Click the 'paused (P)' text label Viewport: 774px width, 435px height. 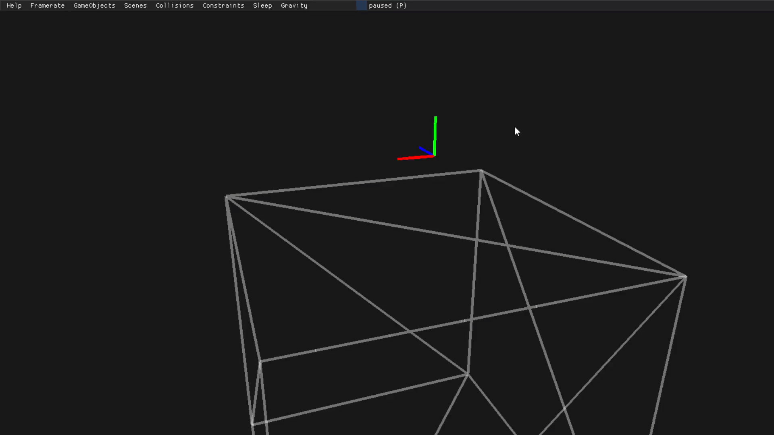pyautogui.click(x=387, y=5)
